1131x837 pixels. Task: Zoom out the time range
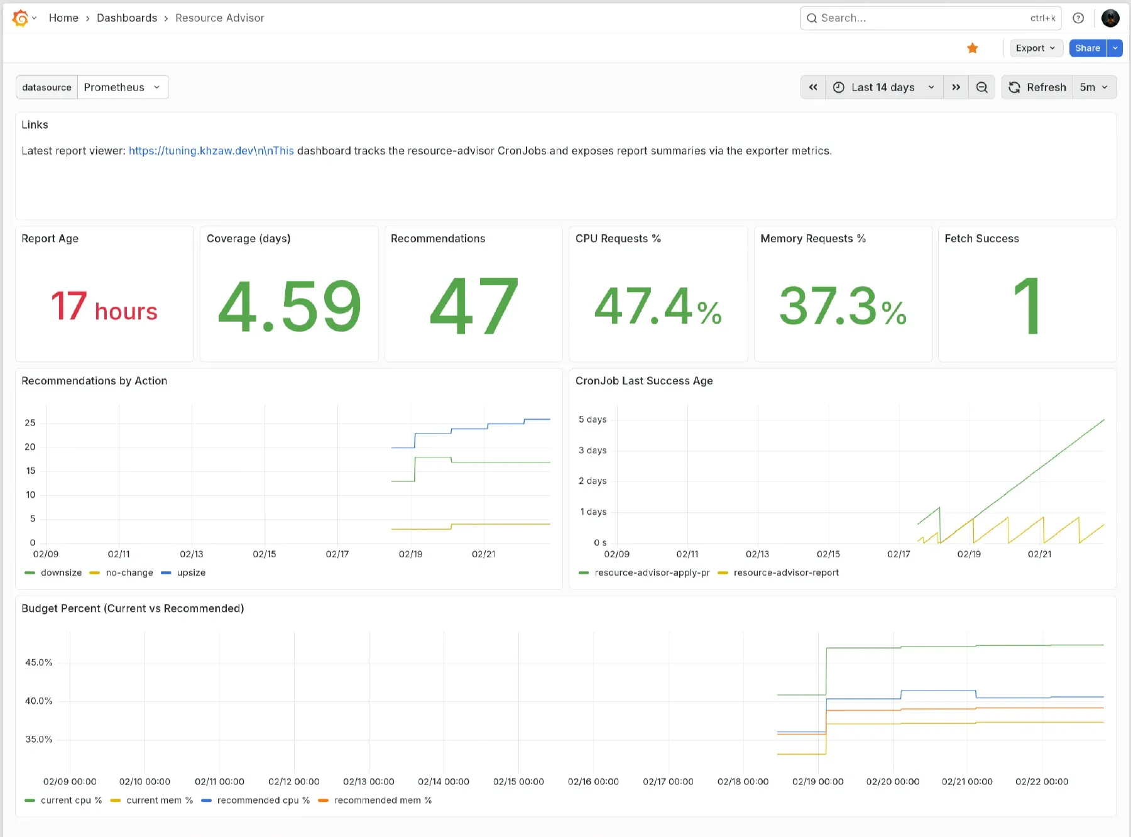(981, 87)
